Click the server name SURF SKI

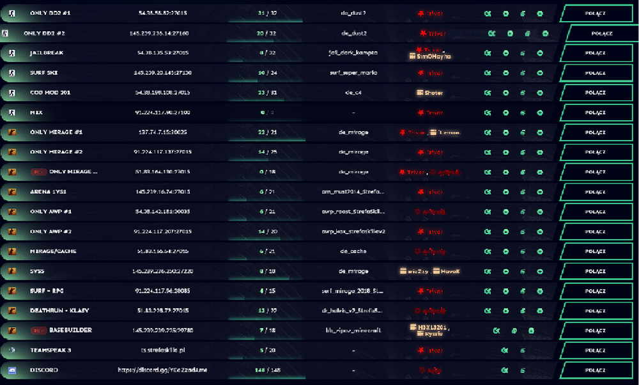[43, 73]
